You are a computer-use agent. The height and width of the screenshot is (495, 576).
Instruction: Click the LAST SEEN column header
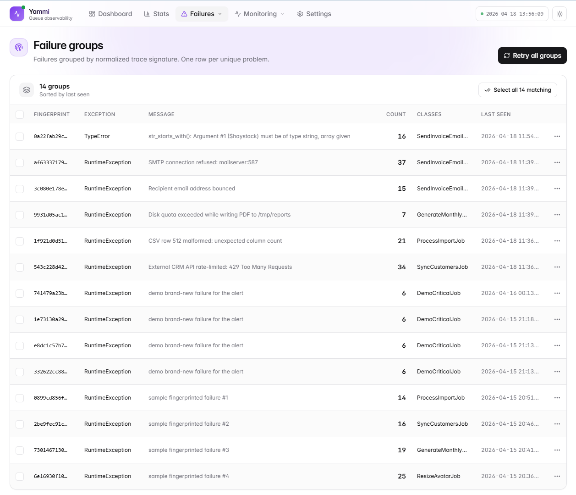[496, 114]
